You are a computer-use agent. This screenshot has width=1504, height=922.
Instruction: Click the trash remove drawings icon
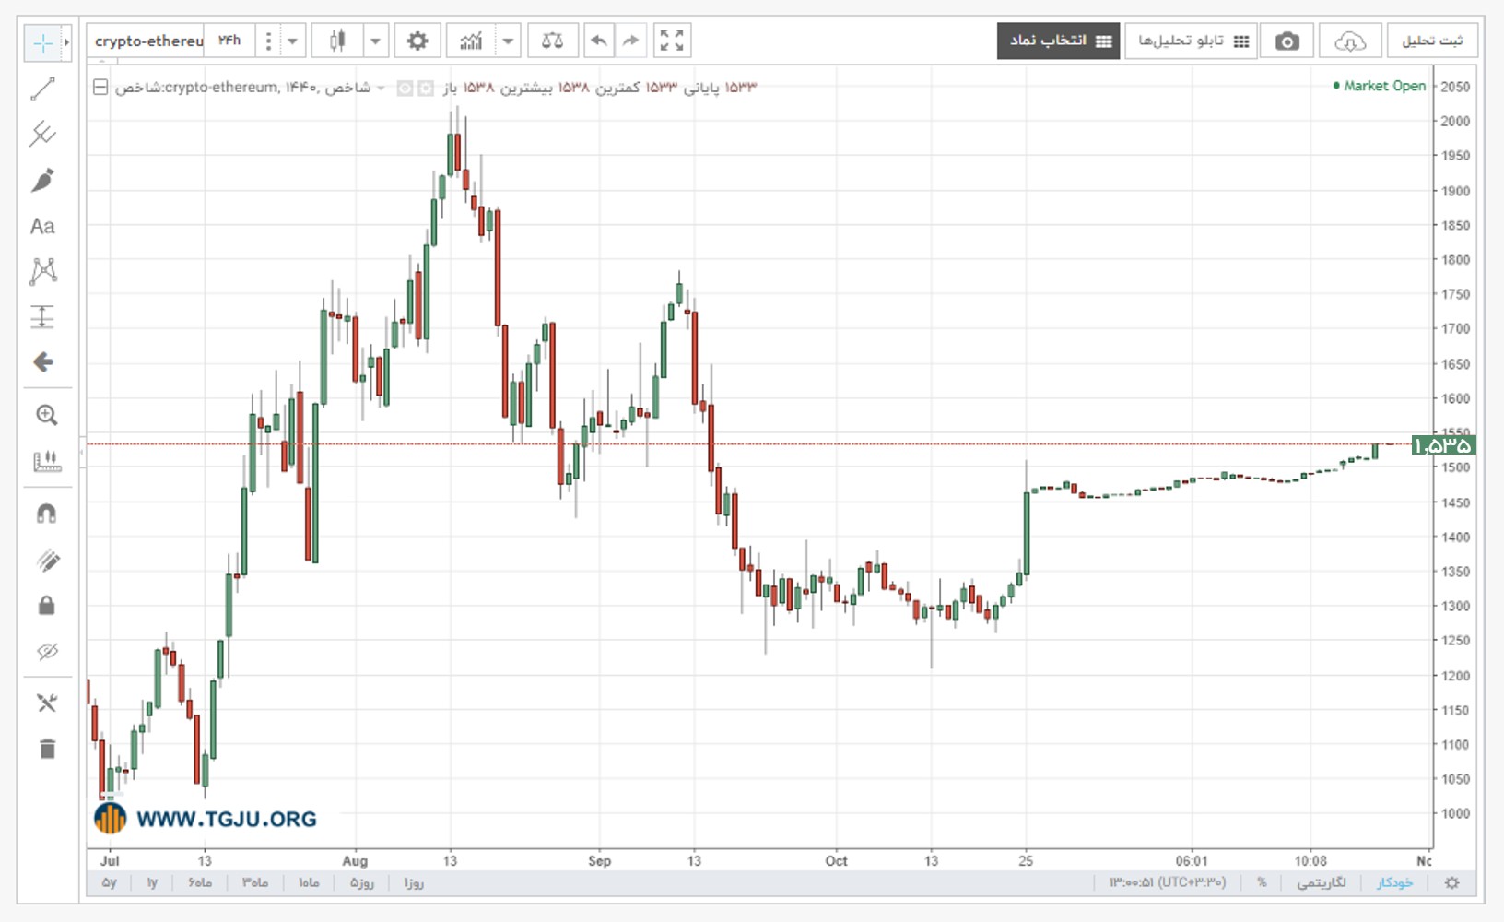46,748
